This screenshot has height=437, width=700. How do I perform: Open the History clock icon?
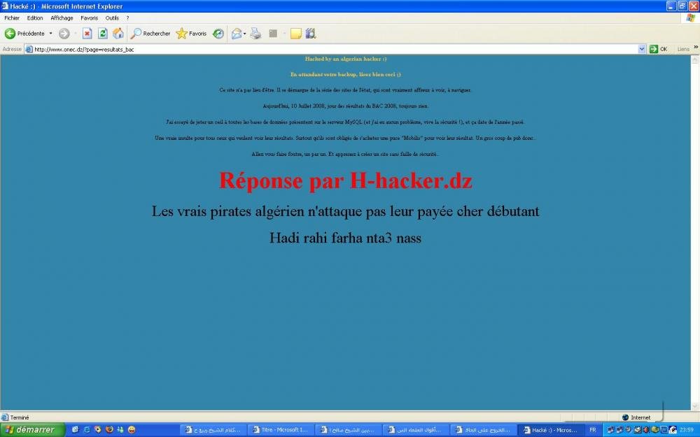[218, 34]
